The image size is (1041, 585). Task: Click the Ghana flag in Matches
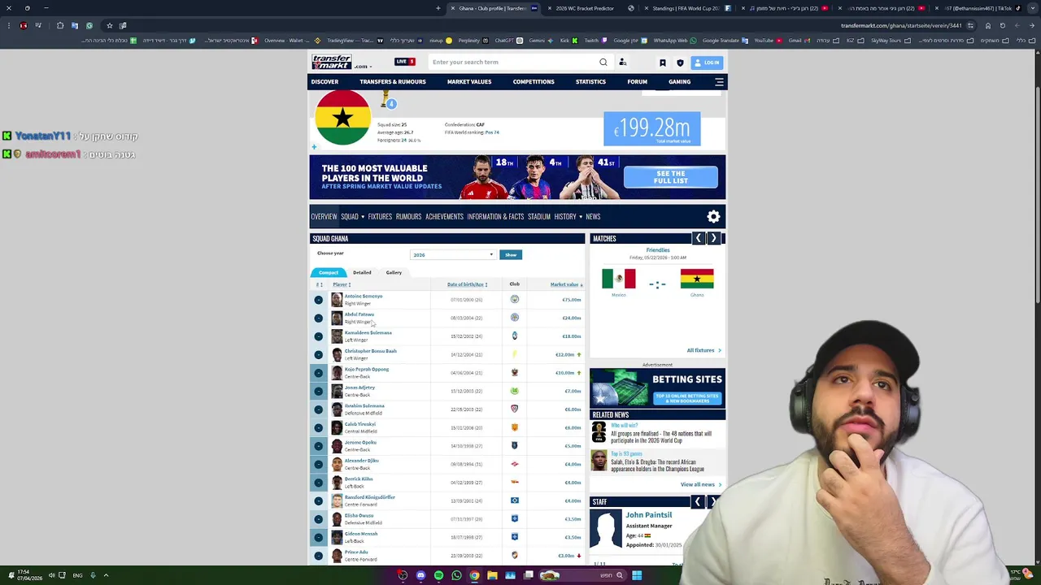(697, 279)
